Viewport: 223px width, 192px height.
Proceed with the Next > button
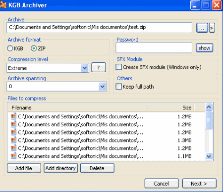[x=199, y=184]
